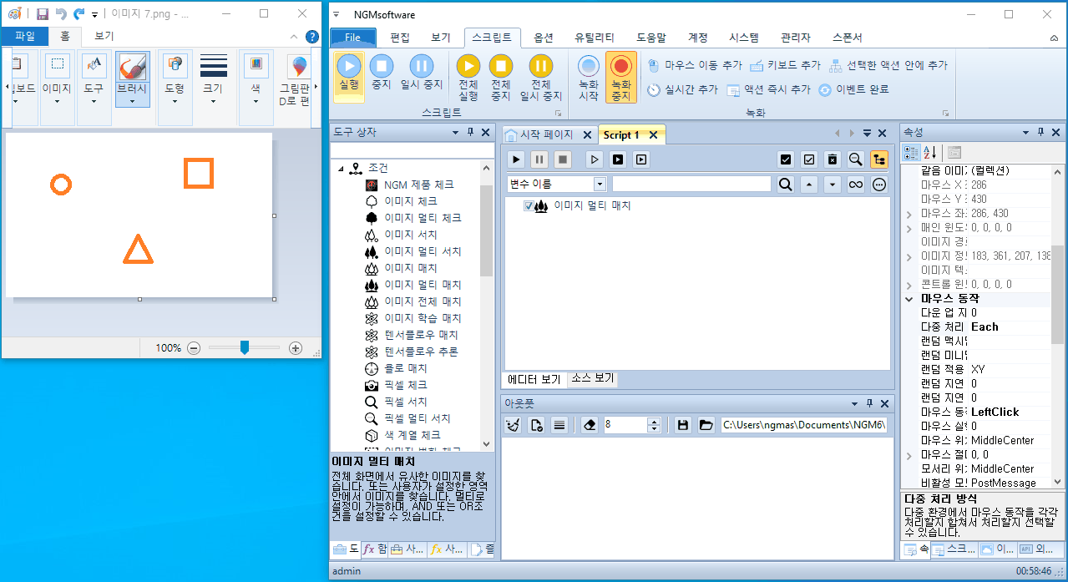
Task: Click 액션 즉시 추가 button
Action: click(768, 89)
